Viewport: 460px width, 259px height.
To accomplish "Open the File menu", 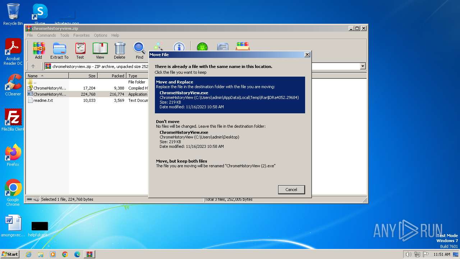I will pos(30,35).
